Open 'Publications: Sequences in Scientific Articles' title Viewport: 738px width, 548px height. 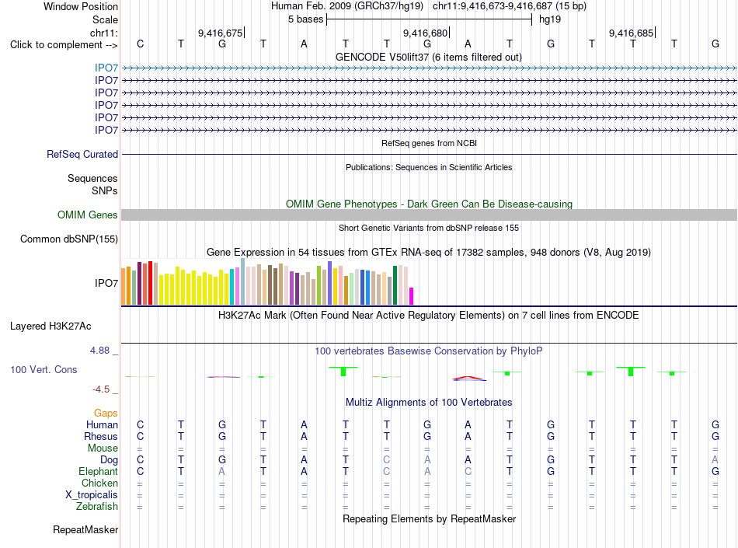(x=429, y=167)
